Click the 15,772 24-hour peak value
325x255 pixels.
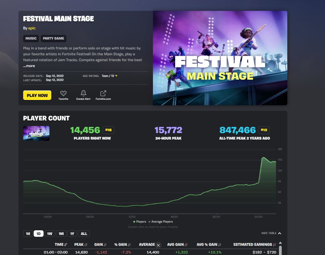pyautogui.click(x=168, y=130)
